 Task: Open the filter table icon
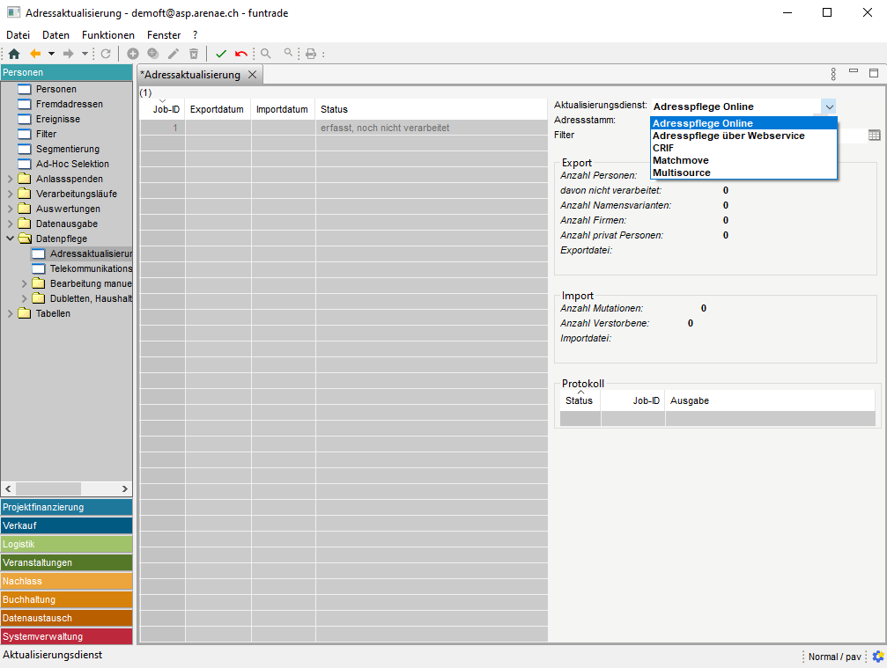[x=874, y=136]
